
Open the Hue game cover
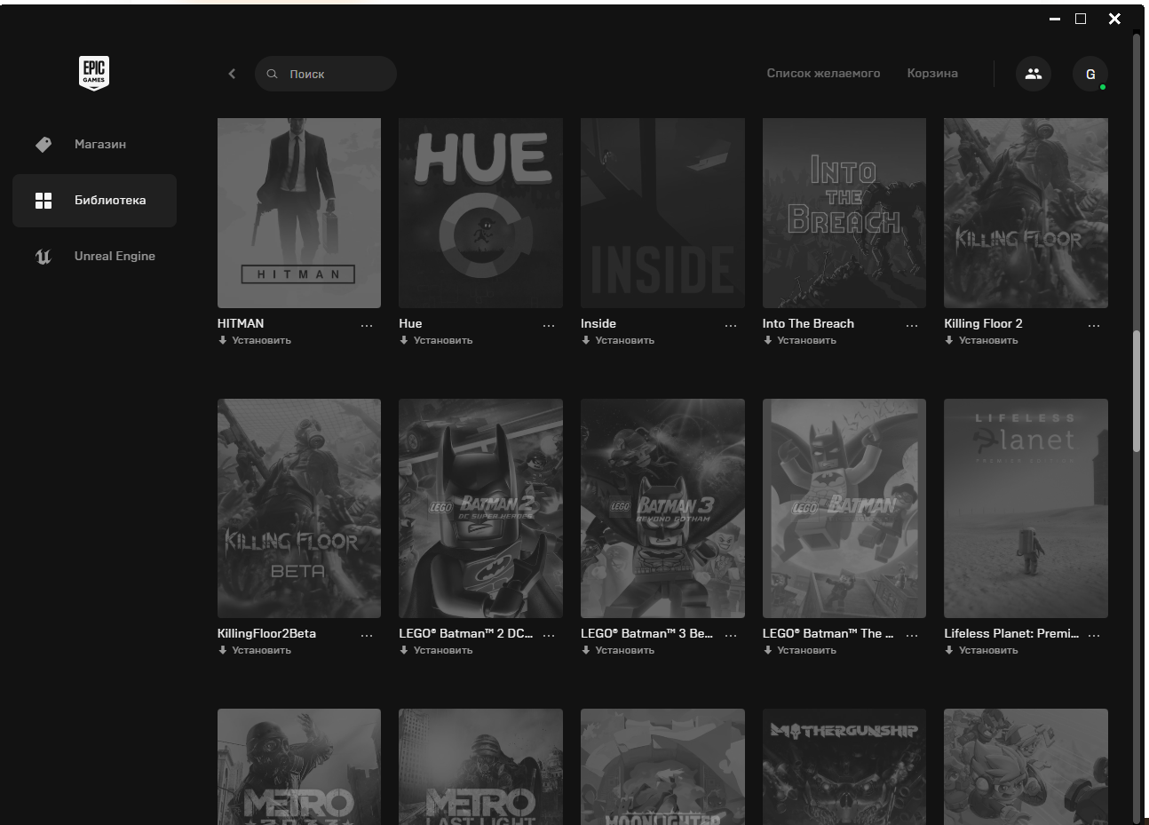480,213
